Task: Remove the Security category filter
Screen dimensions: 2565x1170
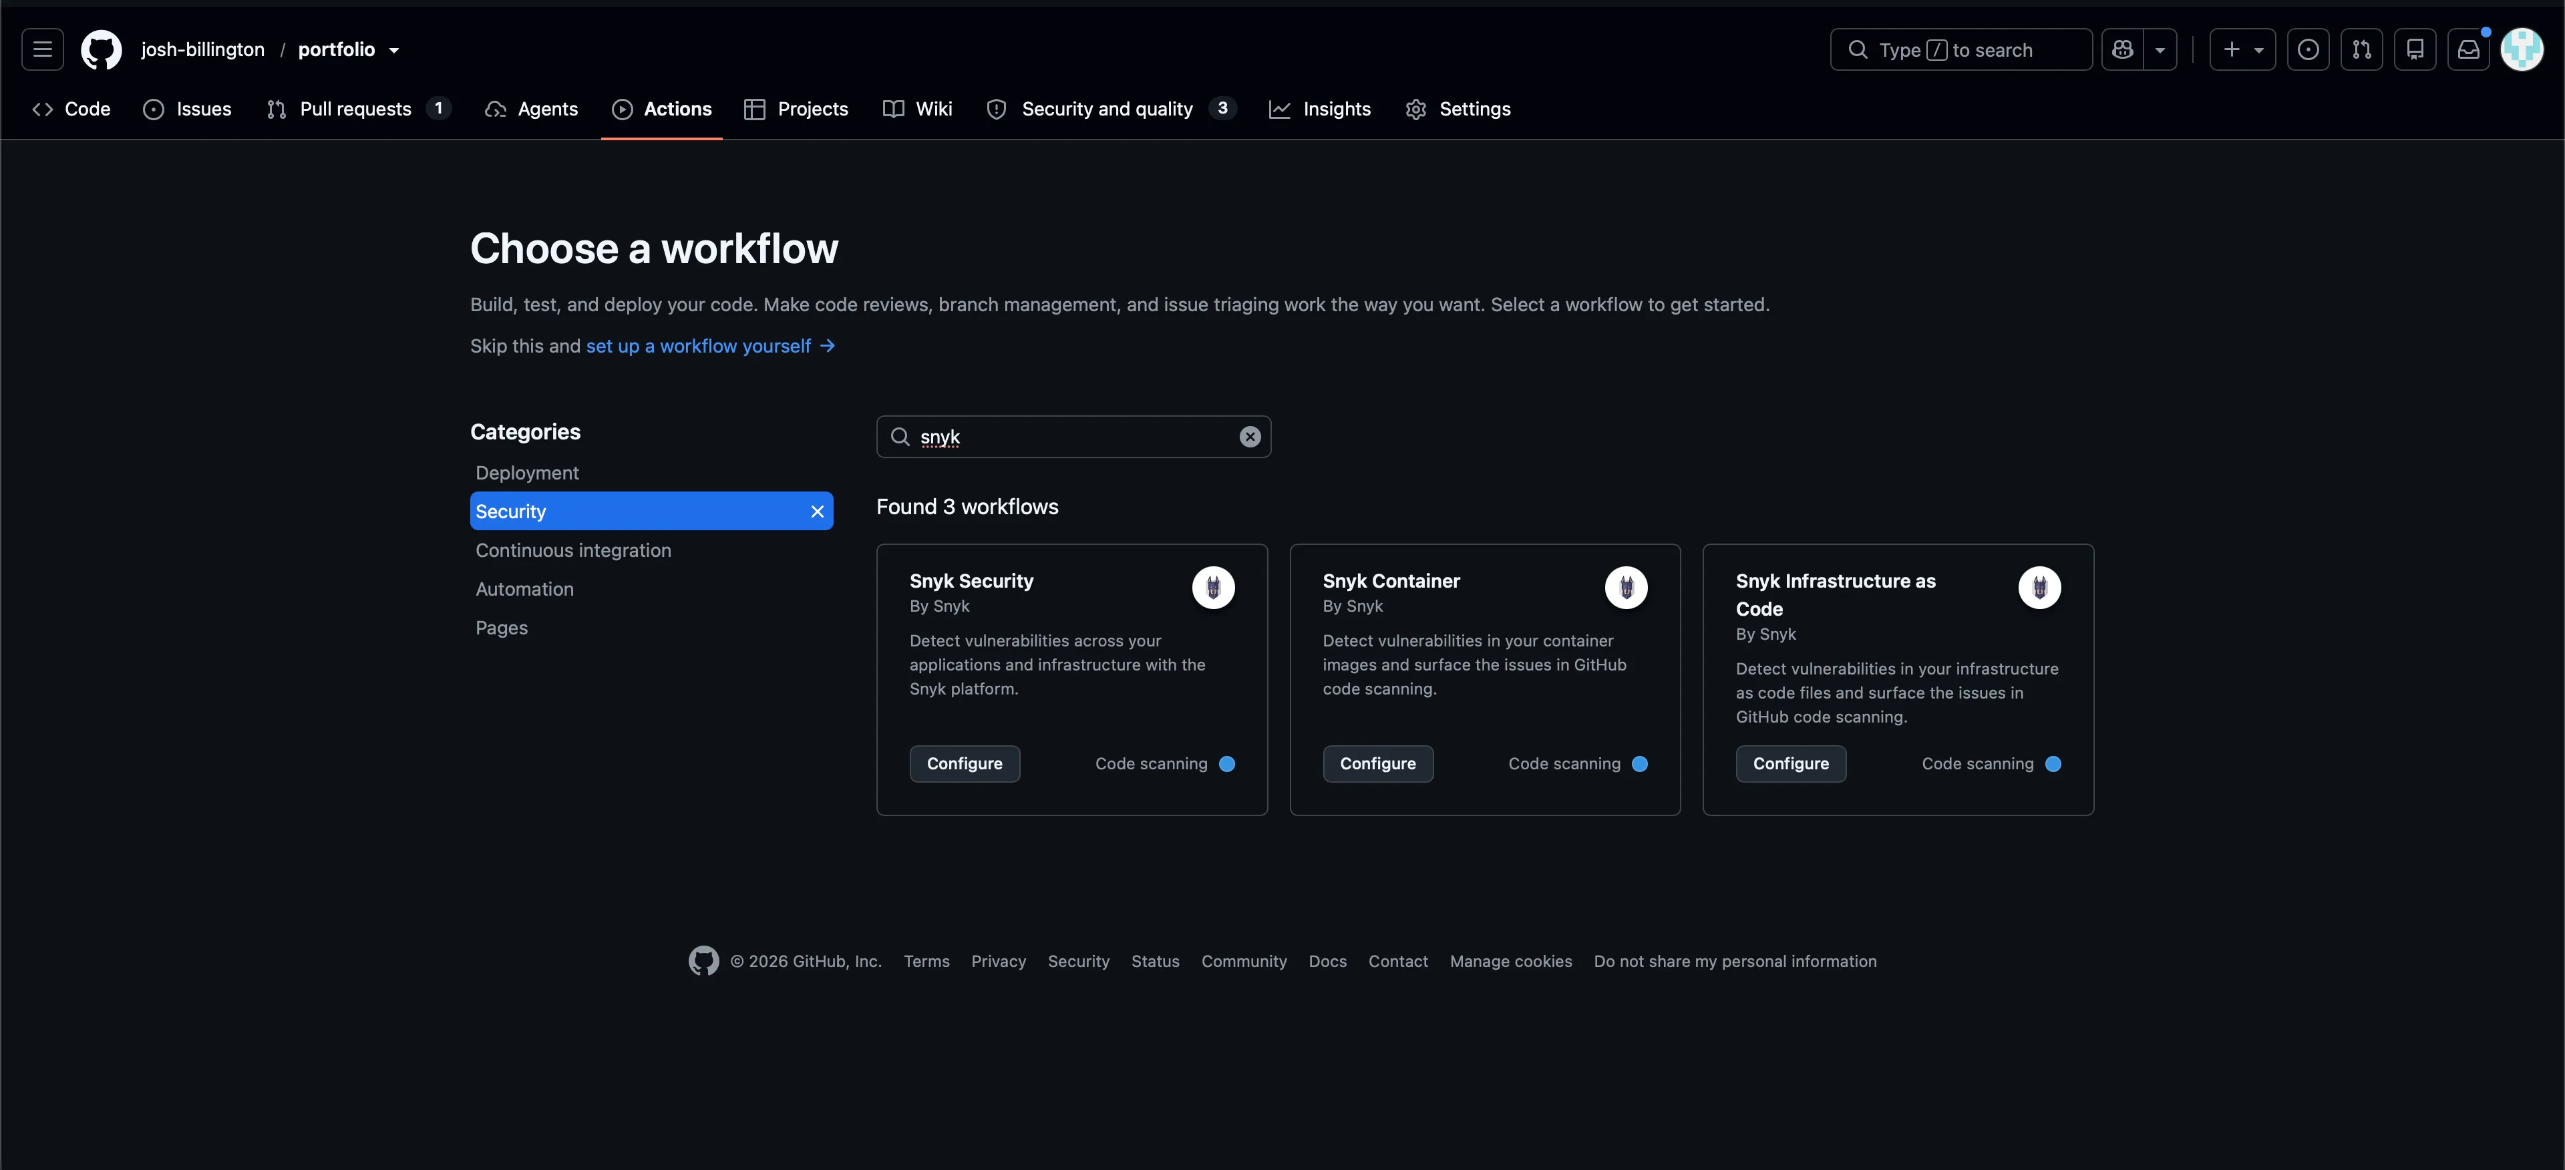Action: (818, 511)
